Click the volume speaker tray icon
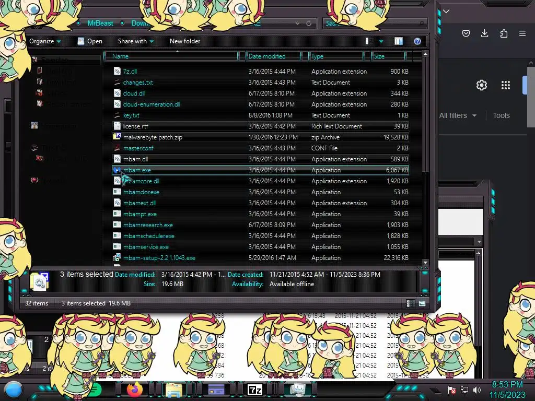This screenshot has width=535, height=401. [x=477, y=390]
